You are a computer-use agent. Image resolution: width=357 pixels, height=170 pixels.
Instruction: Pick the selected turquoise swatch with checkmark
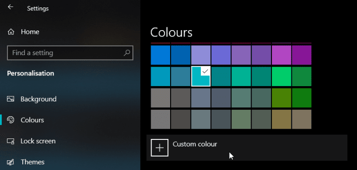pos(201,76)
